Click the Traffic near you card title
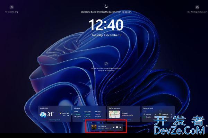Screen dimensions: 208x138 (114, 108)
